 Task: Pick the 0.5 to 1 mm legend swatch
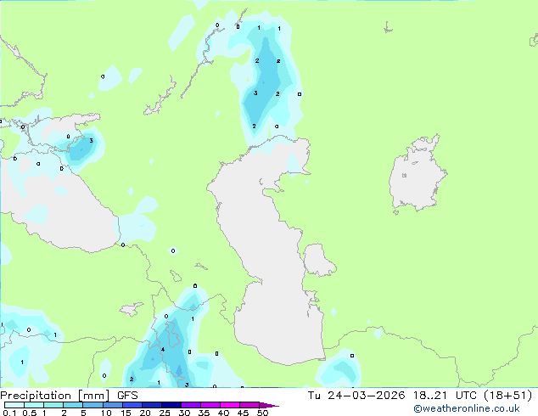34,405
